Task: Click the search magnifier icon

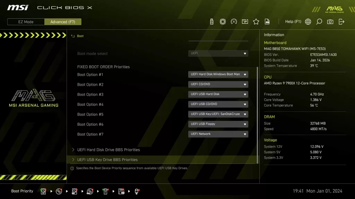Action: 319,21
